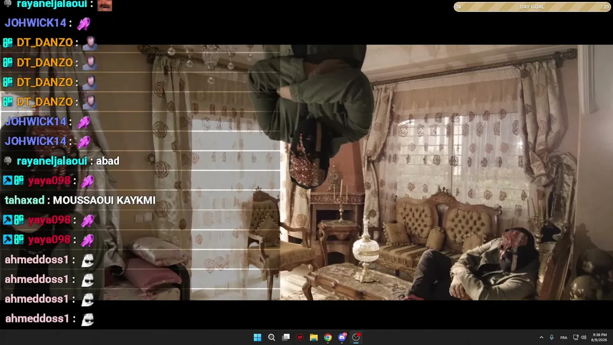Show hidden system tray icons
This screenshot has height=345, width=613.
[x=541, y=337]
